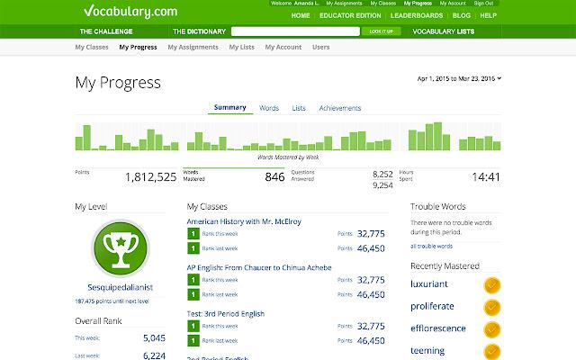Click the tallest bar in weekly chart
Viewport: 576px width, 360px height.
[437, 136]
